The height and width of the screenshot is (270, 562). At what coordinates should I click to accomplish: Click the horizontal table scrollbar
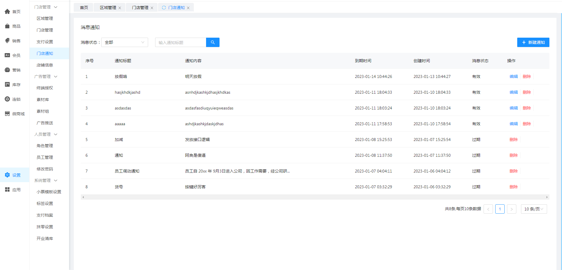tap(315, 197)
